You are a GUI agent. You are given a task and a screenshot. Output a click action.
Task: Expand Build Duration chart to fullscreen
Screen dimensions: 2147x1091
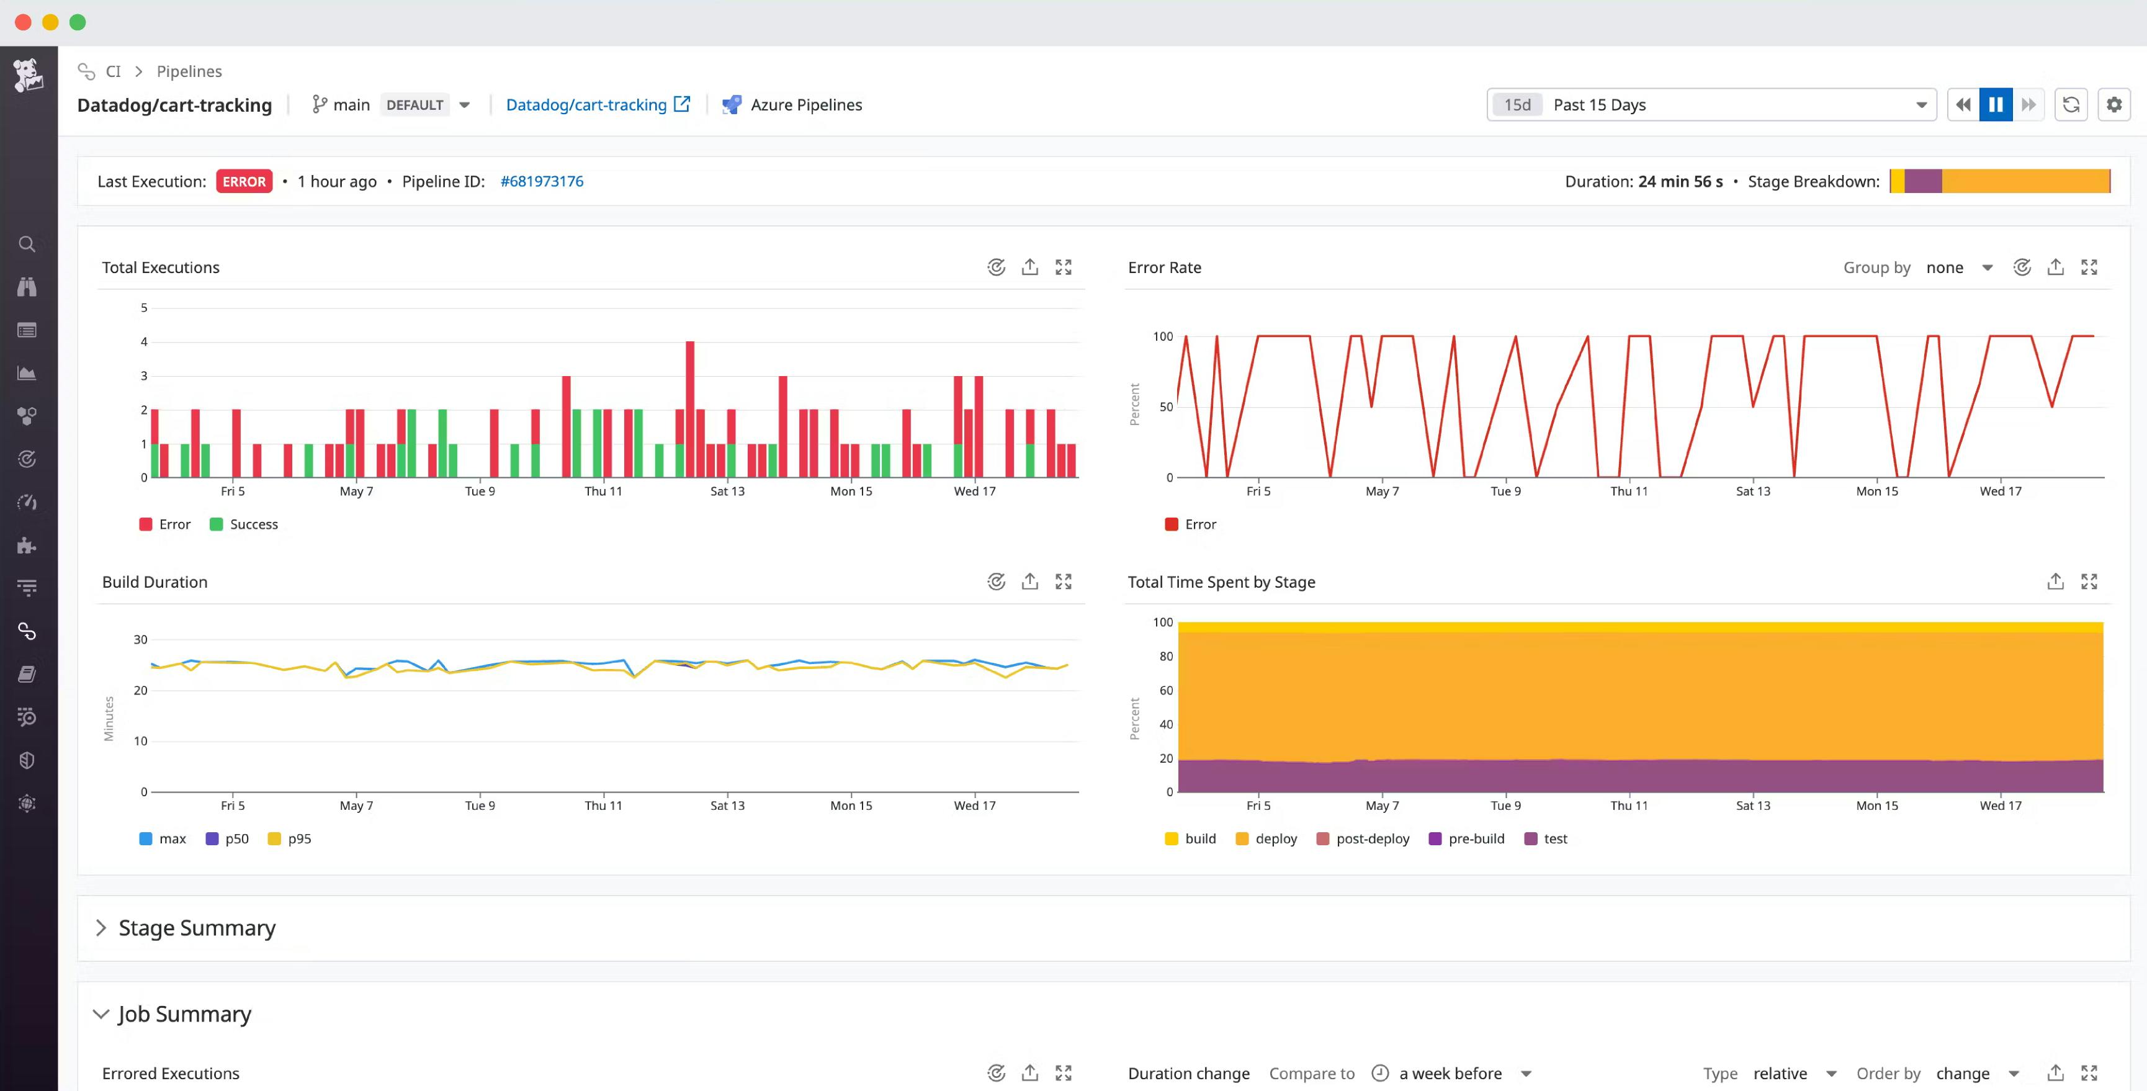coord(1064,581)
